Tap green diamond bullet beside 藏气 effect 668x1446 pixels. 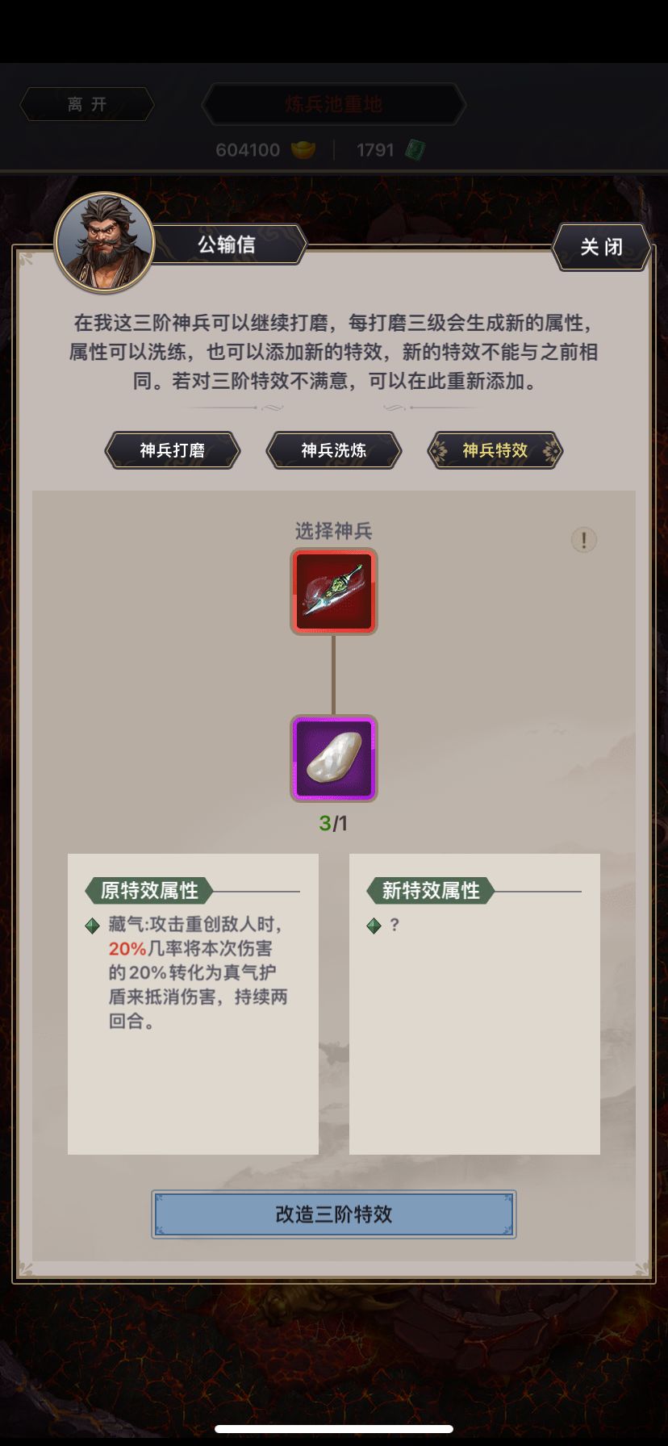(93, 926)
